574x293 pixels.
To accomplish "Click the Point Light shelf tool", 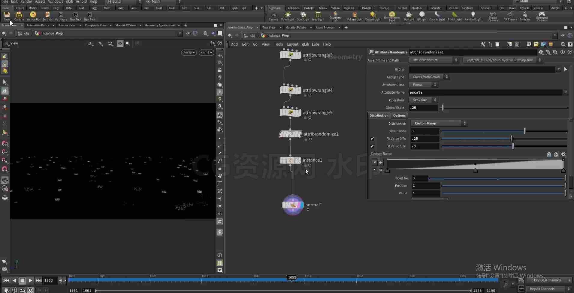I will (288, 16).
